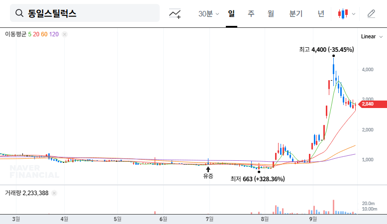Remove the 이동평균 moving average indicator
Screen dimensions: 387x224
(65, 34)
